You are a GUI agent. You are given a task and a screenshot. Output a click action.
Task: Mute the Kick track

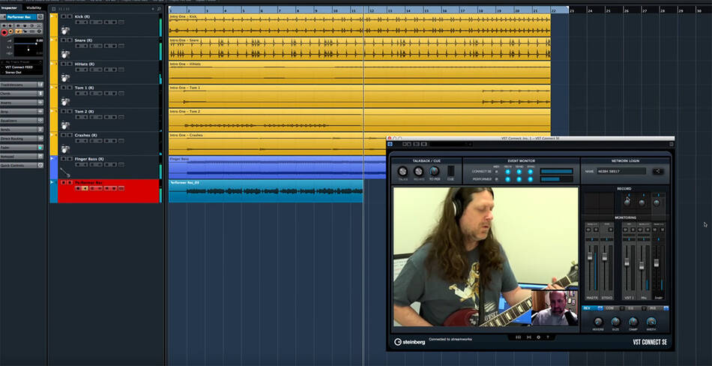pos(63,16)
